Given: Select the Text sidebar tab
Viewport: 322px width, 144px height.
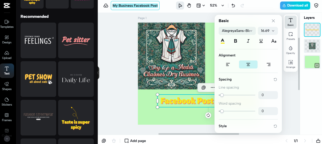Looking at the screenshot, I should 7,71.
